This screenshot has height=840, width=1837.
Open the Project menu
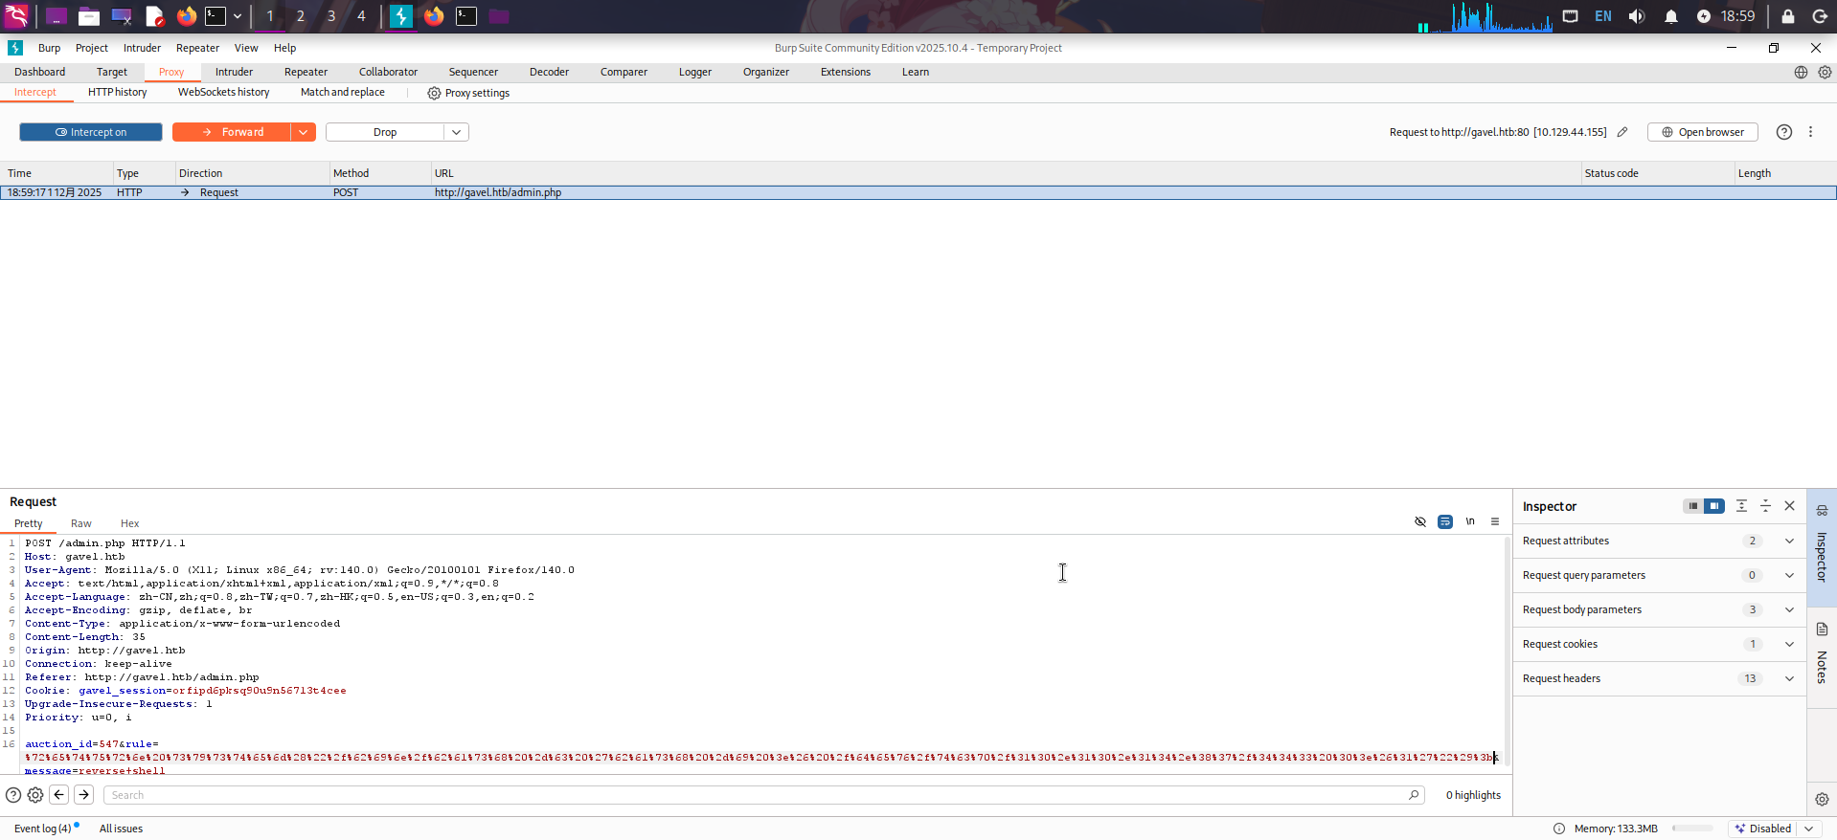(92, 48)
